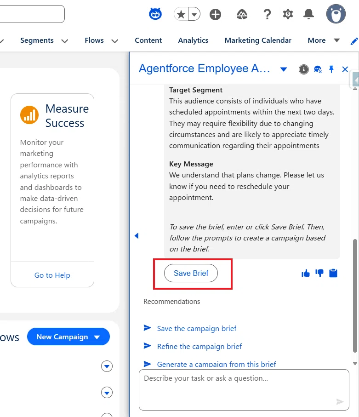Image resolution: width=359 pixels, height=417 pixels.
Task: Open the Marketing Calendar tab
Action: click(x=258, y=40)
